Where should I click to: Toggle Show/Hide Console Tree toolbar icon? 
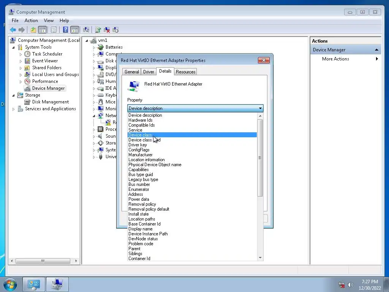43,30
